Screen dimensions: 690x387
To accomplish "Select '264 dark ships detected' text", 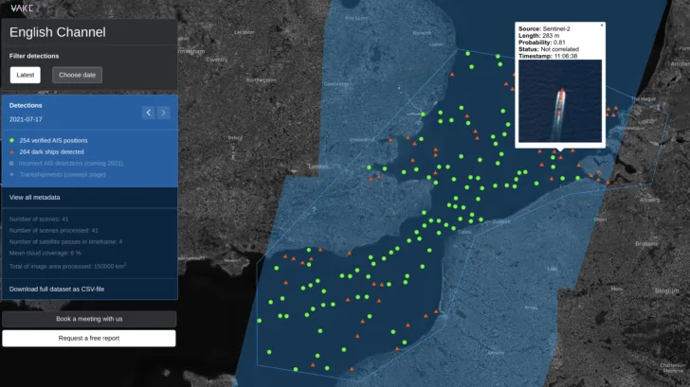I will pos(51,152).
